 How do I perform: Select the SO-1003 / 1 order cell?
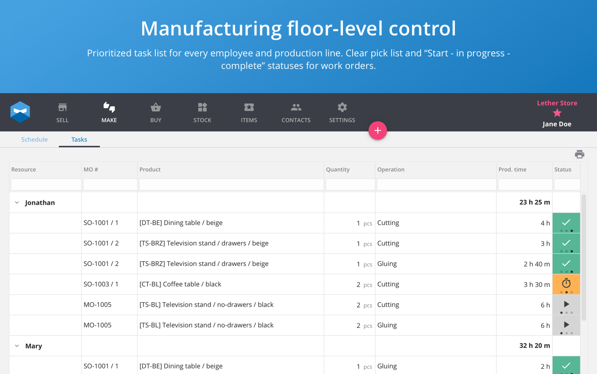[110, 285]
